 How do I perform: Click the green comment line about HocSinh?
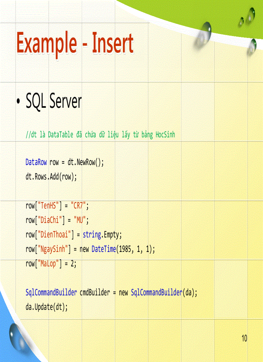click(100, 135)
